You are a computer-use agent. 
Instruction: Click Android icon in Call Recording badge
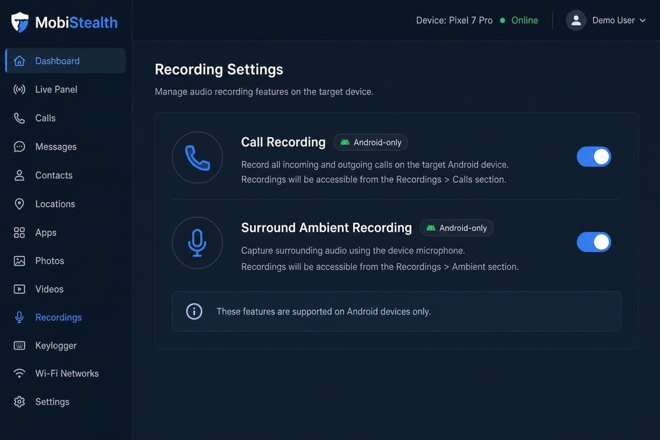(x=345, y=142)
